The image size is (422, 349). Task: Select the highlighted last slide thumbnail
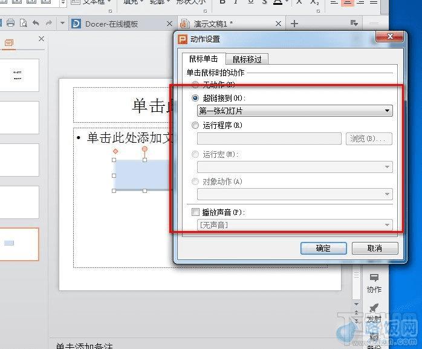18,244
